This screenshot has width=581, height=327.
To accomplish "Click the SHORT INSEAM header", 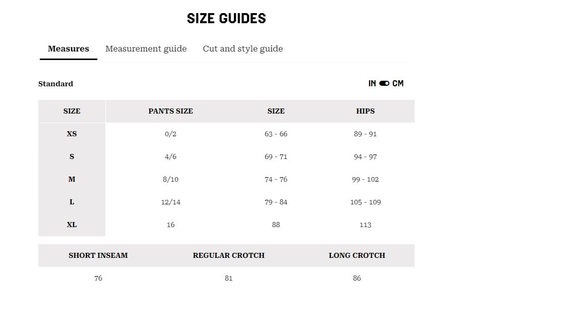I will tap(98, 255).
